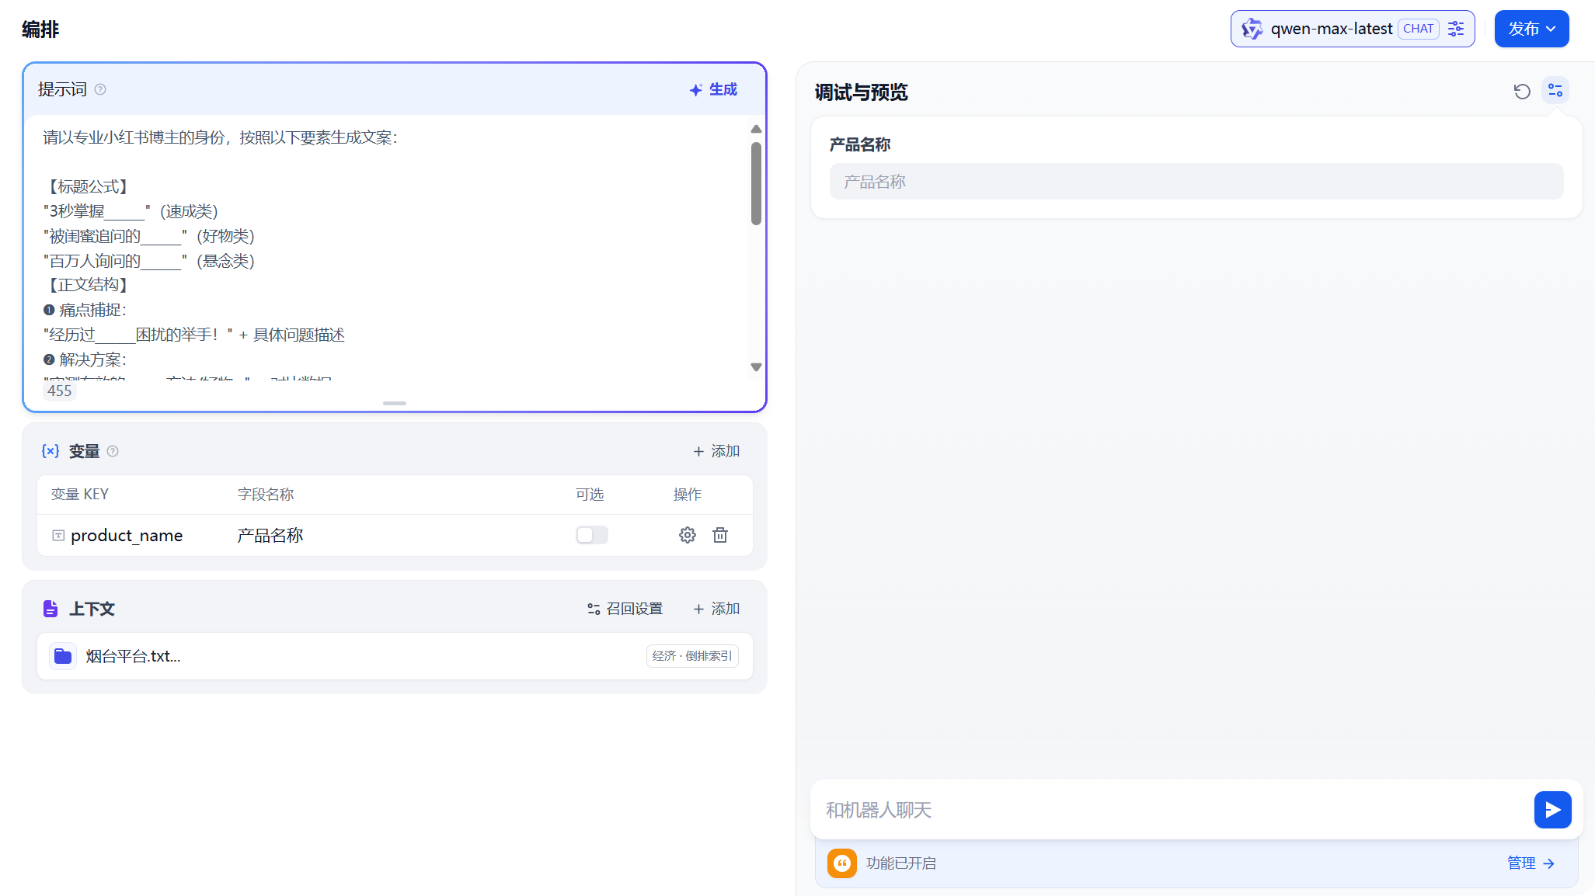Open 召回设置 retrieval settings
This screenshot has height=896, width=1595.
(625, 609)
